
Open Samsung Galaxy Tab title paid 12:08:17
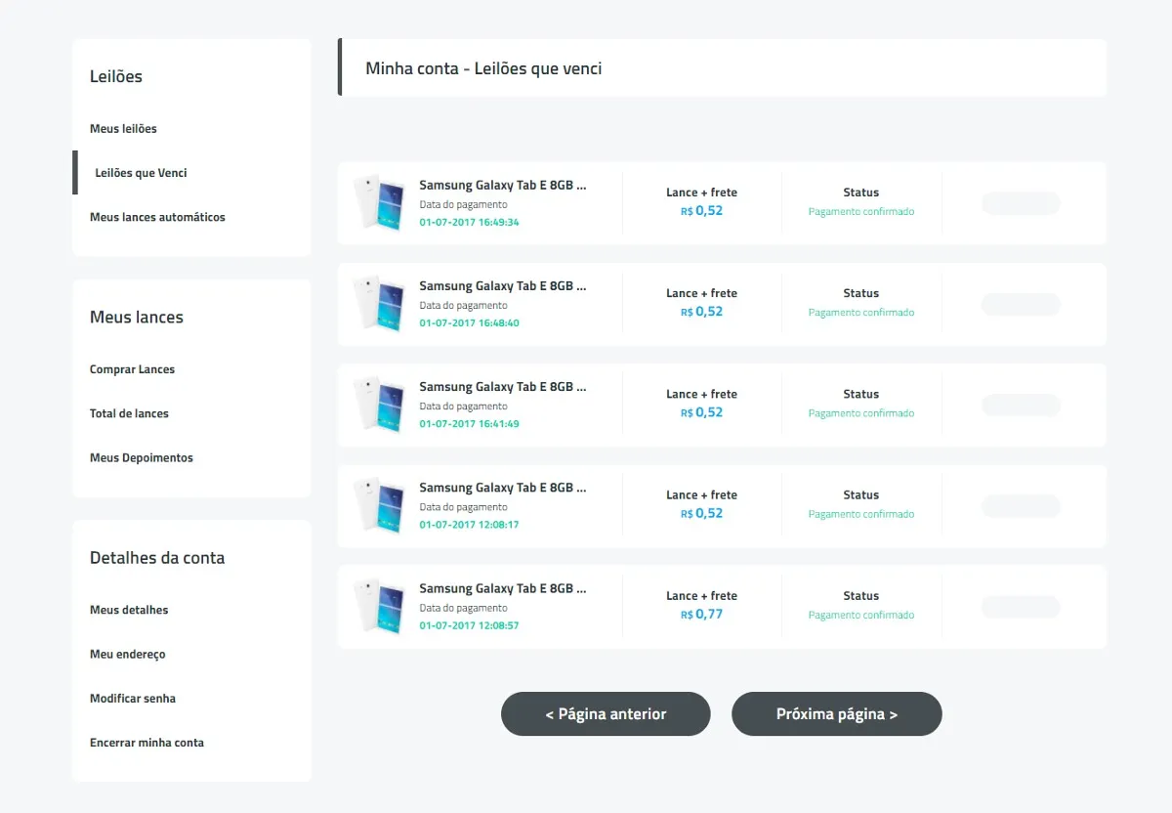coord(503,488)
